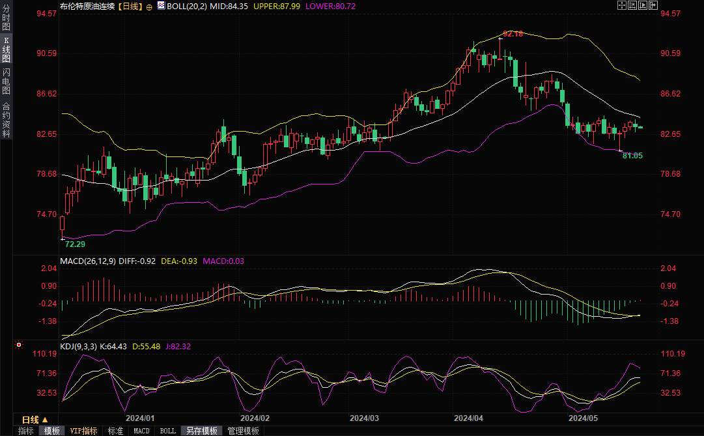
Task: Apply the BOLL template at bottom
Action: tap(168, 431)
